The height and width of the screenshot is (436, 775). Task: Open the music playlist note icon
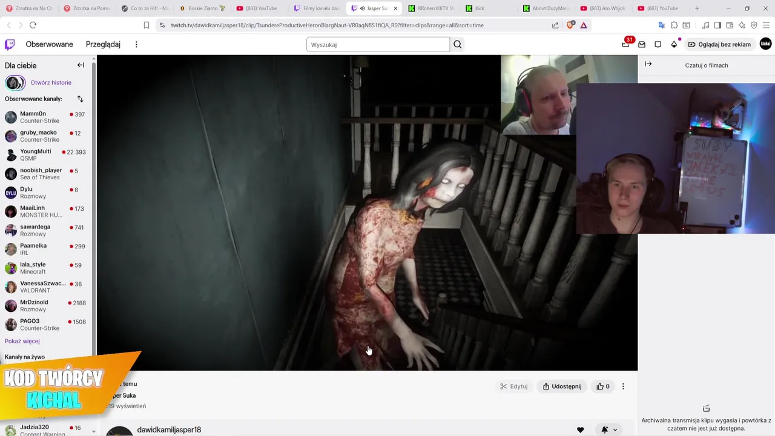705,25
